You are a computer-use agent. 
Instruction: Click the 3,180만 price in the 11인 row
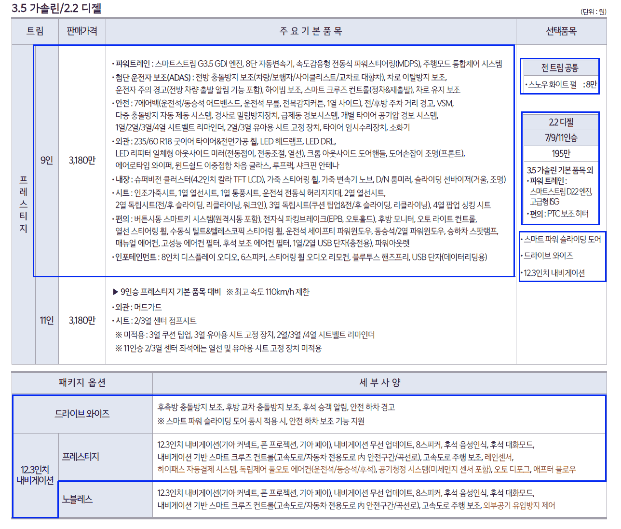pos(82,320)
